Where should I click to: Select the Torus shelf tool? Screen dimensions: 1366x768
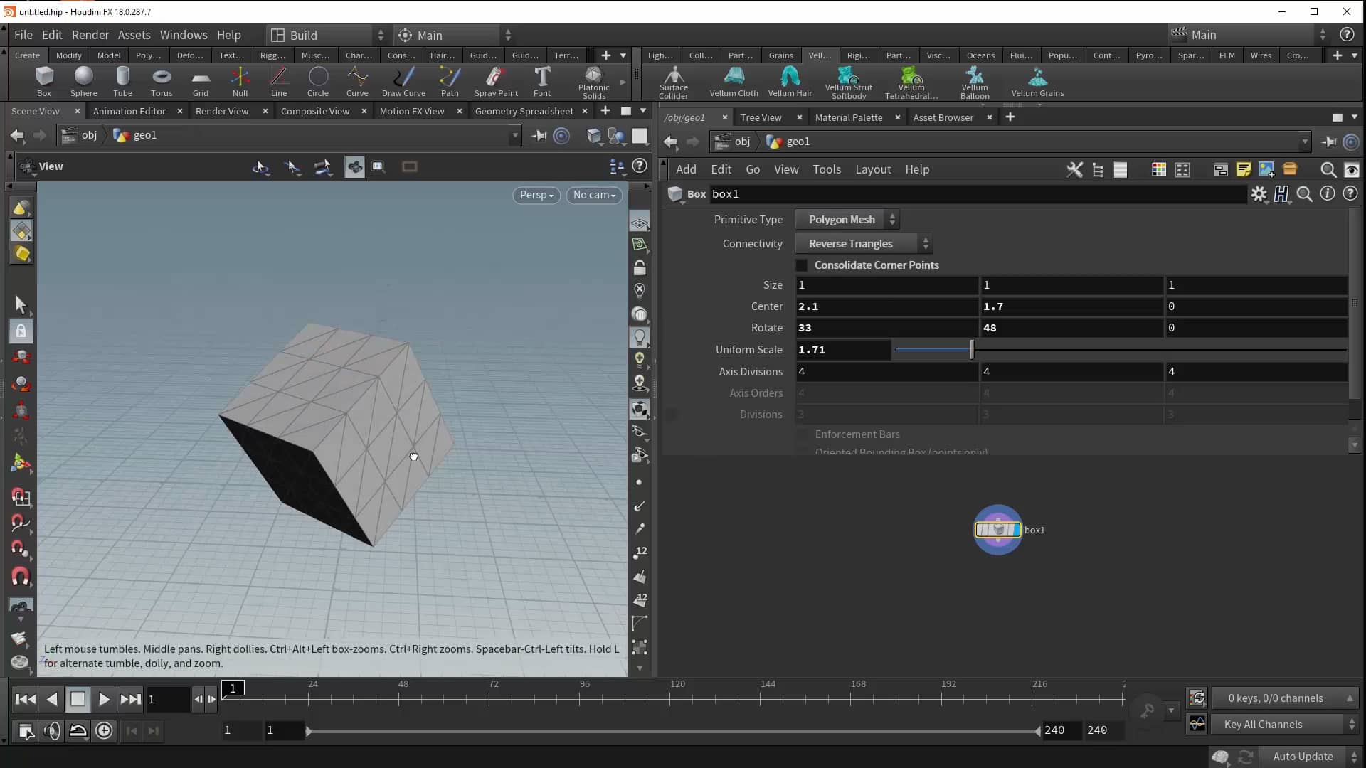162,81
